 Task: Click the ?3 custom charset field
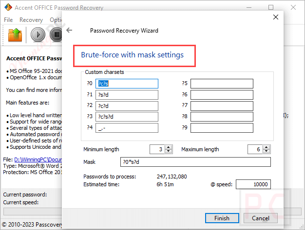(127, 117)
